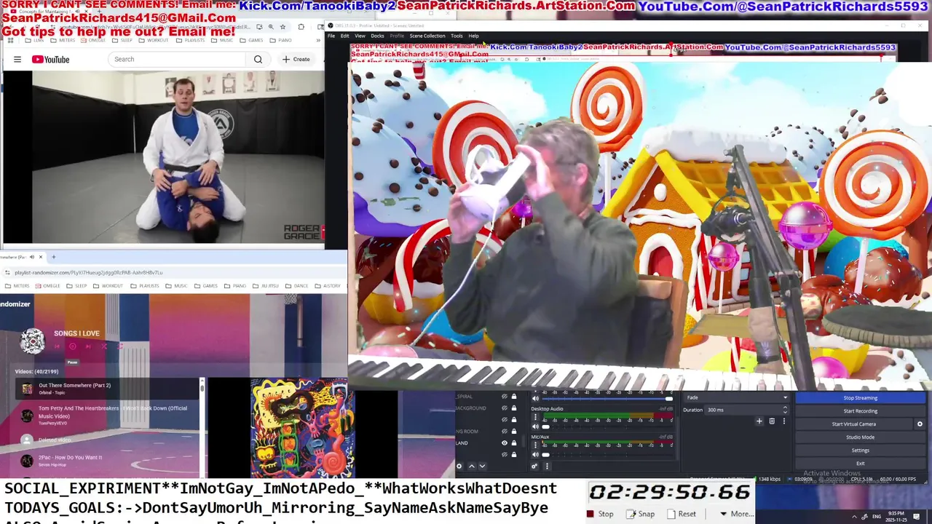Skip to previous track in randomizer
Image resolution: width=932 pixels, height=524 pixels.
(x=58, y=346)
